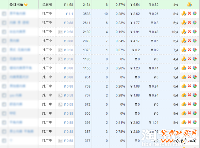Click the ¥1.1 bid price link
Viewport: 200px width, 148px height.
[x=69, y=14]
